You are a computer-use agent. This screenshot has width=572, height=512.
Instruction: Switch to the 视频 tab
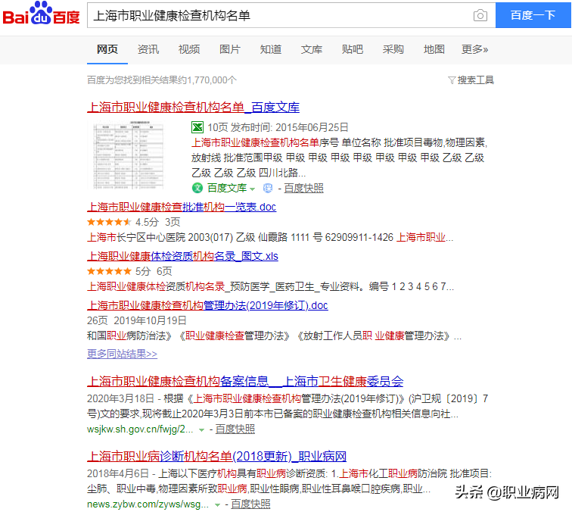pos(189,49)
